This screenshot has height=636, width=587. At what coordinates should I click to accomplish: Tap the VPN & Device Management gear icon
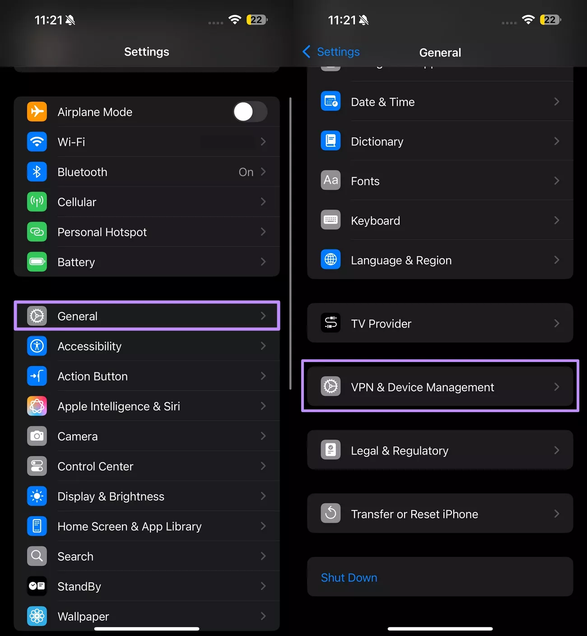coord(331,386)
